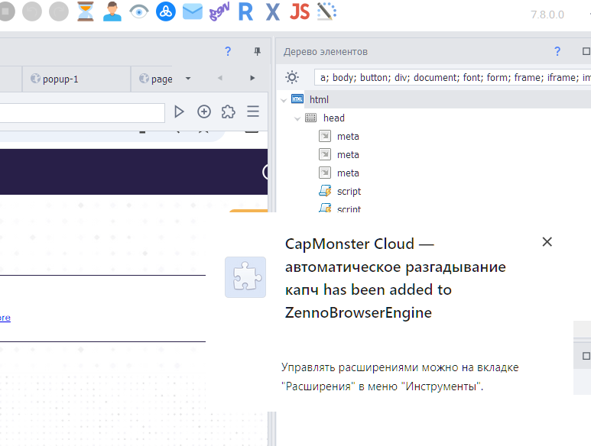Click the blue R regex icon
Viewport: 591px width, 446px height.
click(245, 11)
